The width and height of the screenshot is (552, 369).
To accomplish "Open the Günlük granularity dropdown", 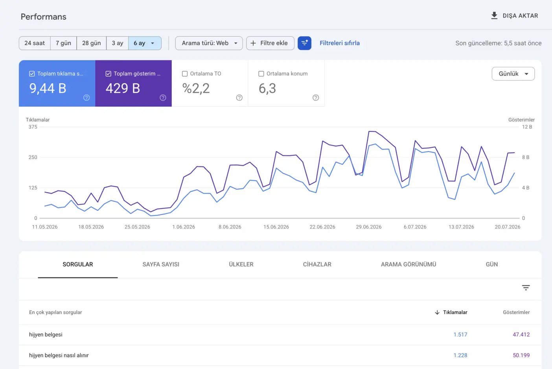I will point(513,74).
